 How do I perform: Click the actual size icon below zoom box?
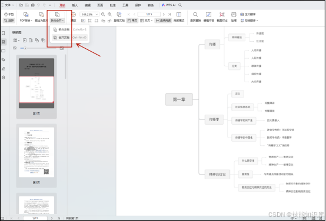[83, 21]
